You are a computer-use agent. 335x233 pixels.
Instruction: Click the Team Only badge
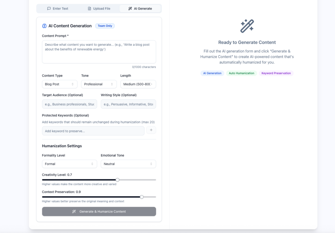(x=105, y=26)
